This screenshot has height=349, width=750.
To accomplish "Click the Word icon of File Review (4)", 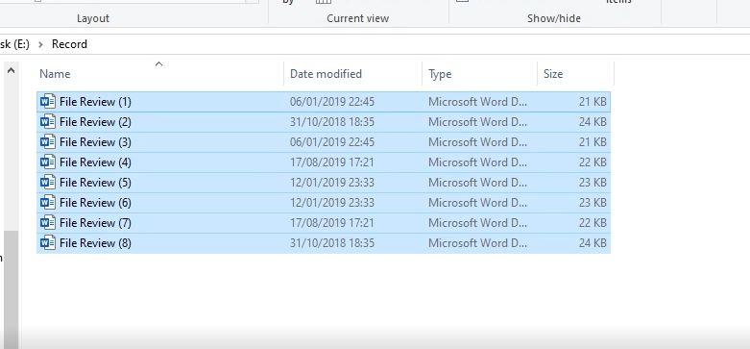I will tap(48, 162).
